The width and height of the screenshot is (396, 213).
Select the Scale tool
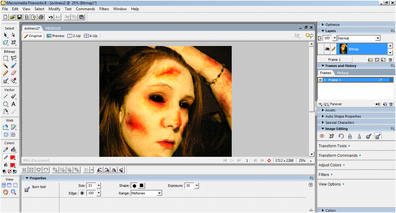(6, 42)
